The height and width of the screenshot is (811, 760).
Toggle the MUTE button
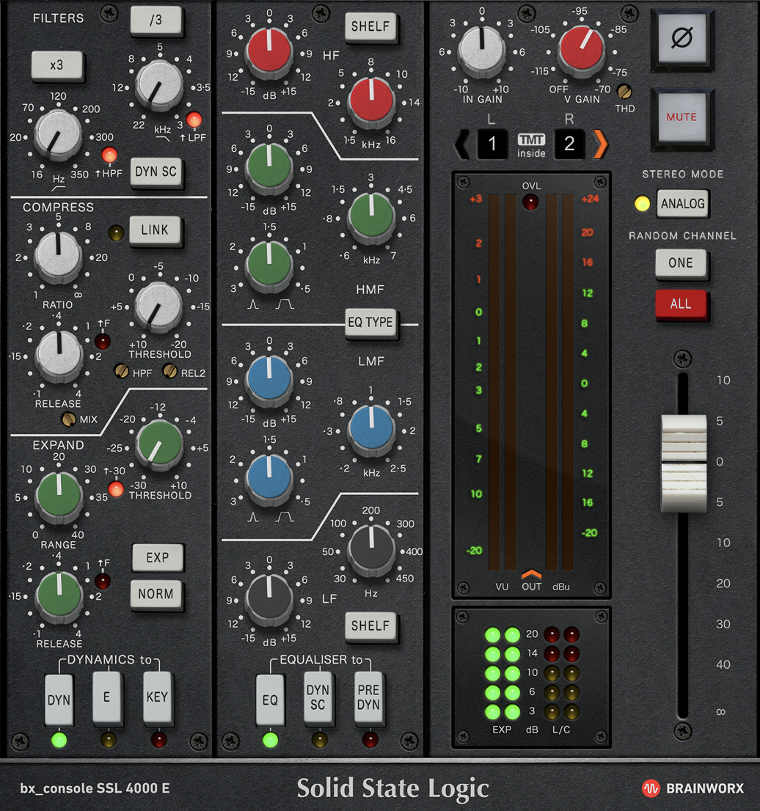pyautogui.click(x=682, y=117)
